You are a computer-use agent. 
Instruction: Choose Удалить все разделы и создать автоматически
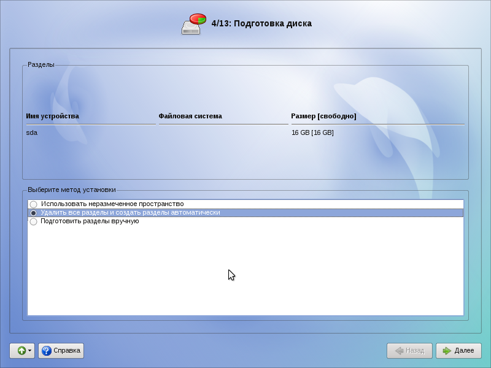point(33,213)
